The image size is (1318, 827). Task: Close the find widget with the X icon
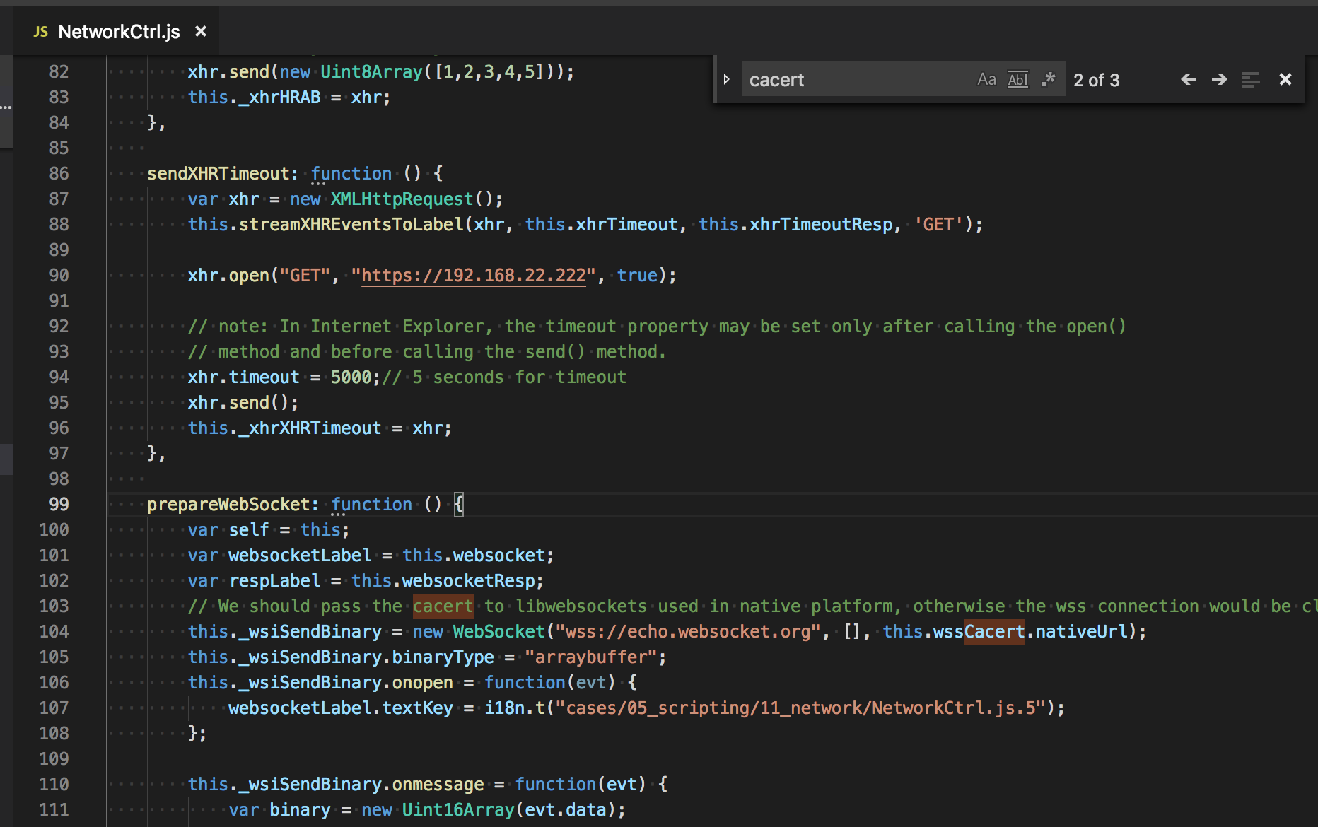tap(1285, 79)
